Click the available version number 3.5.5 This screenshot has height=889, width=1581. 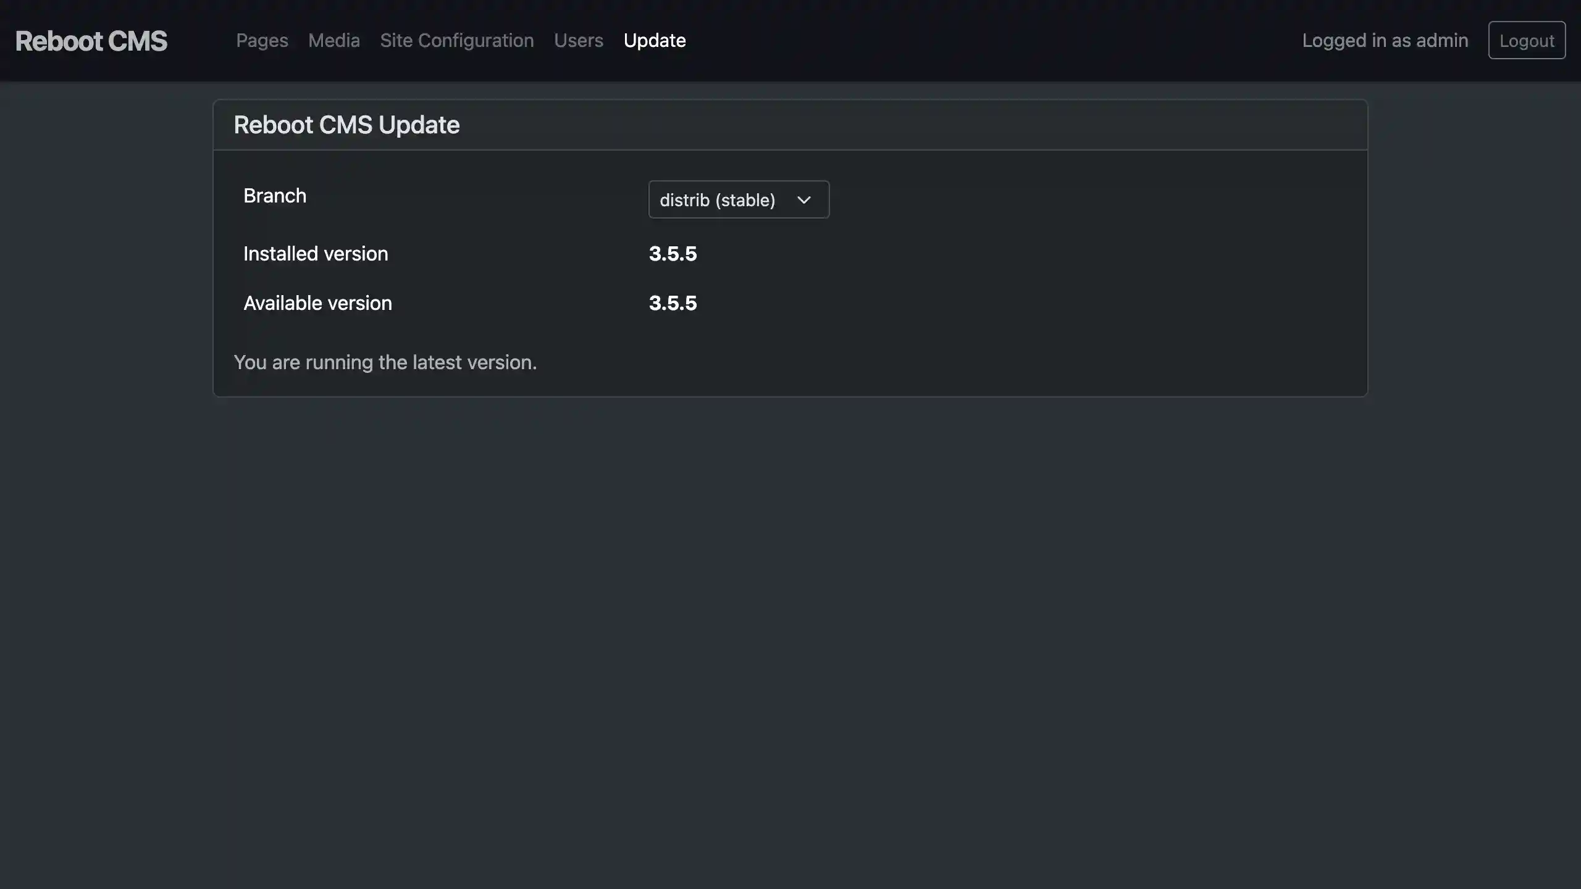(672, 303)
